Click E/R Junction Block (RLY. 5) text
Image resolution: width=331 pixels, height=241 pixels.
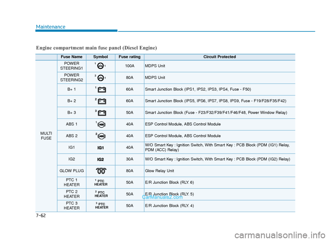coord(169,194)
